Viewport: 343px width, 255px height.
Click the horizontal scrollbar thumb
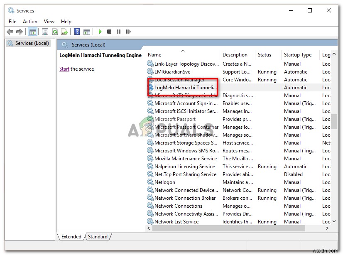point(228,228)
